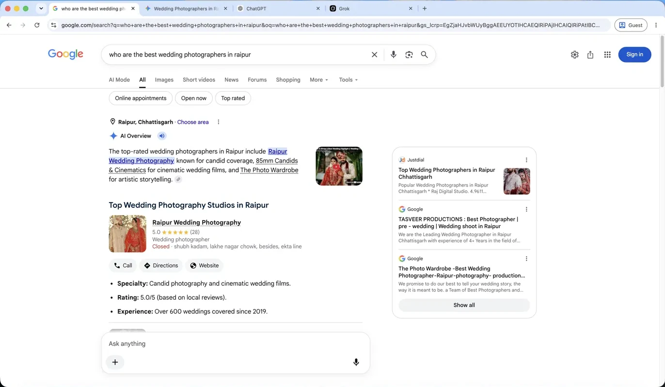665x387 pixels.
Task: Click the share icon beside the settings gear
Action: [x=590, y=55]
